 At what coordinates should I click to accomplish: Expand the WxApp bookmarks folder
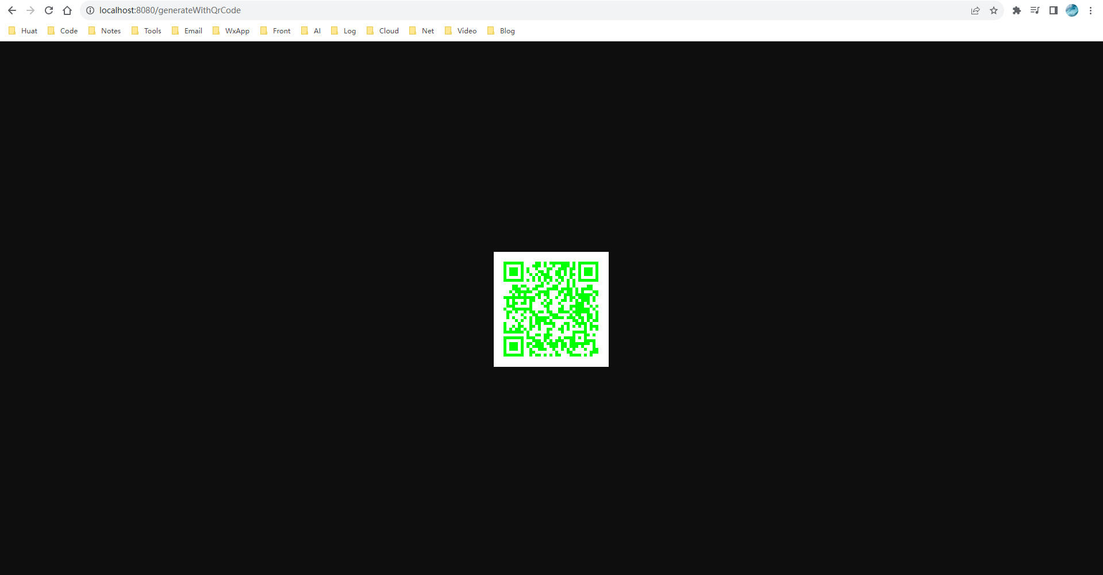[236, 30]
